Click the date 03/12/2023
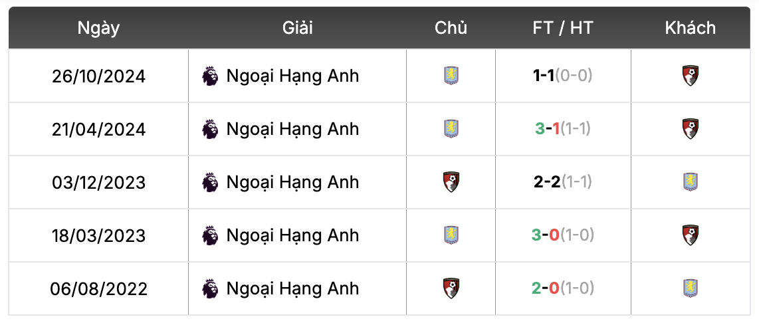This screenshot has height=327, width=759. click(99, 182)
